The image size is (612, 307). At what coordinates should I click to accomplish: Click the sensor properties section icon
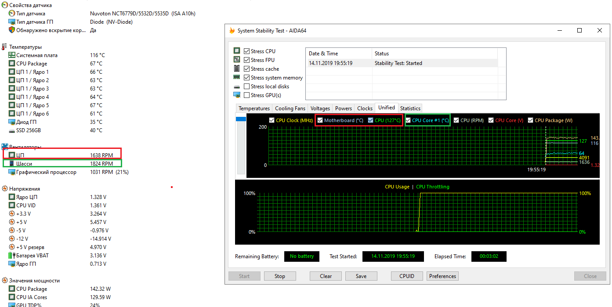[x=5, y=5]
